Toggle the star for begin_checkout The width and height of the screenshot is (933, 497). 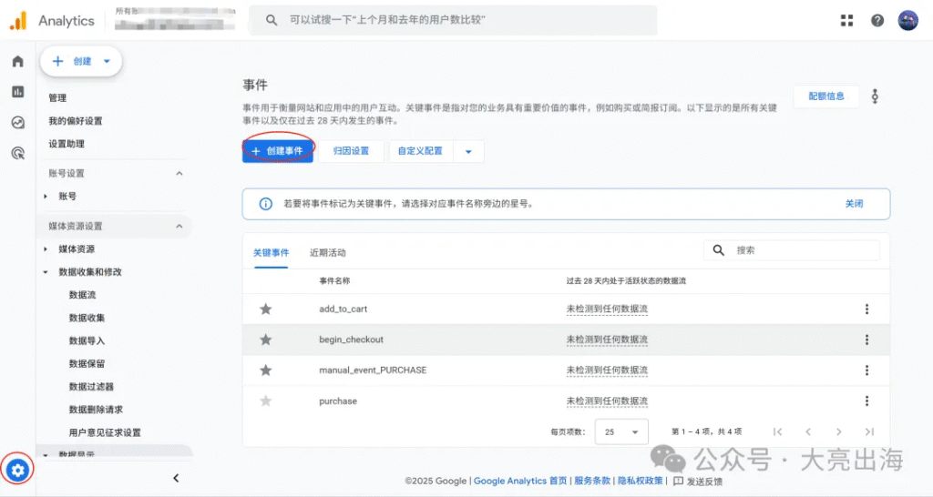click(265, 340)
